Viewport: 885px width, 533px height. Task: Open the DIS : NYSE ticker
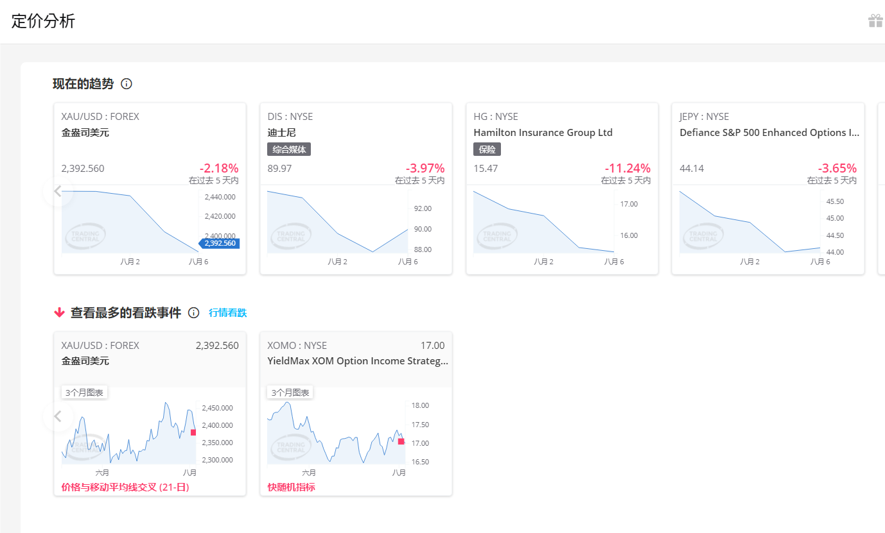290,117
